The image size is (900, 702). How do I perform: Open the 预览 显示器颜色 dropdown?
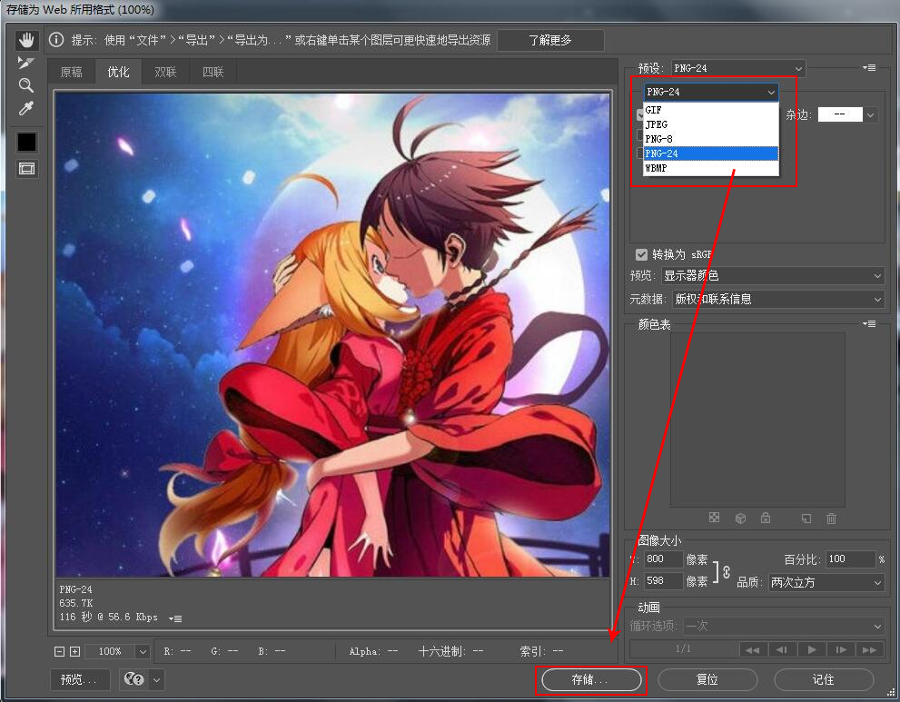tap(773, 276)
